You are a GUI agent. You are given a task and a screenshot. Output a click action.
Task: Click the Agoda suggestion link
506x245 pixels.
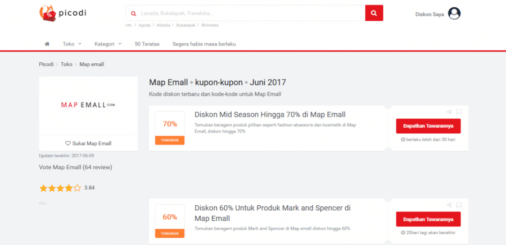pos(144,25)
